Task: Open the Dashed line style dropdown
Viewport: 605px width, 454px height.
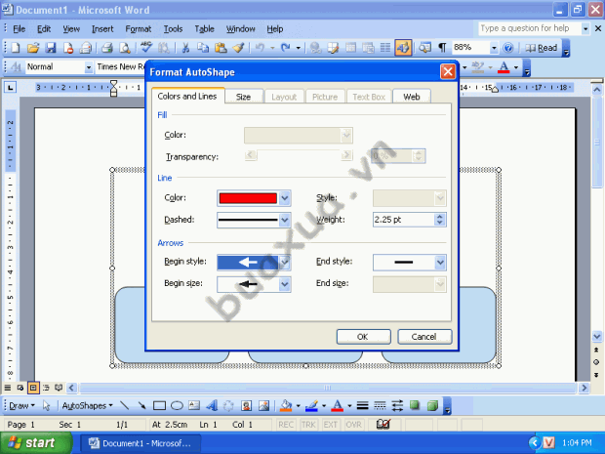Action: click(x=284, y=220)
